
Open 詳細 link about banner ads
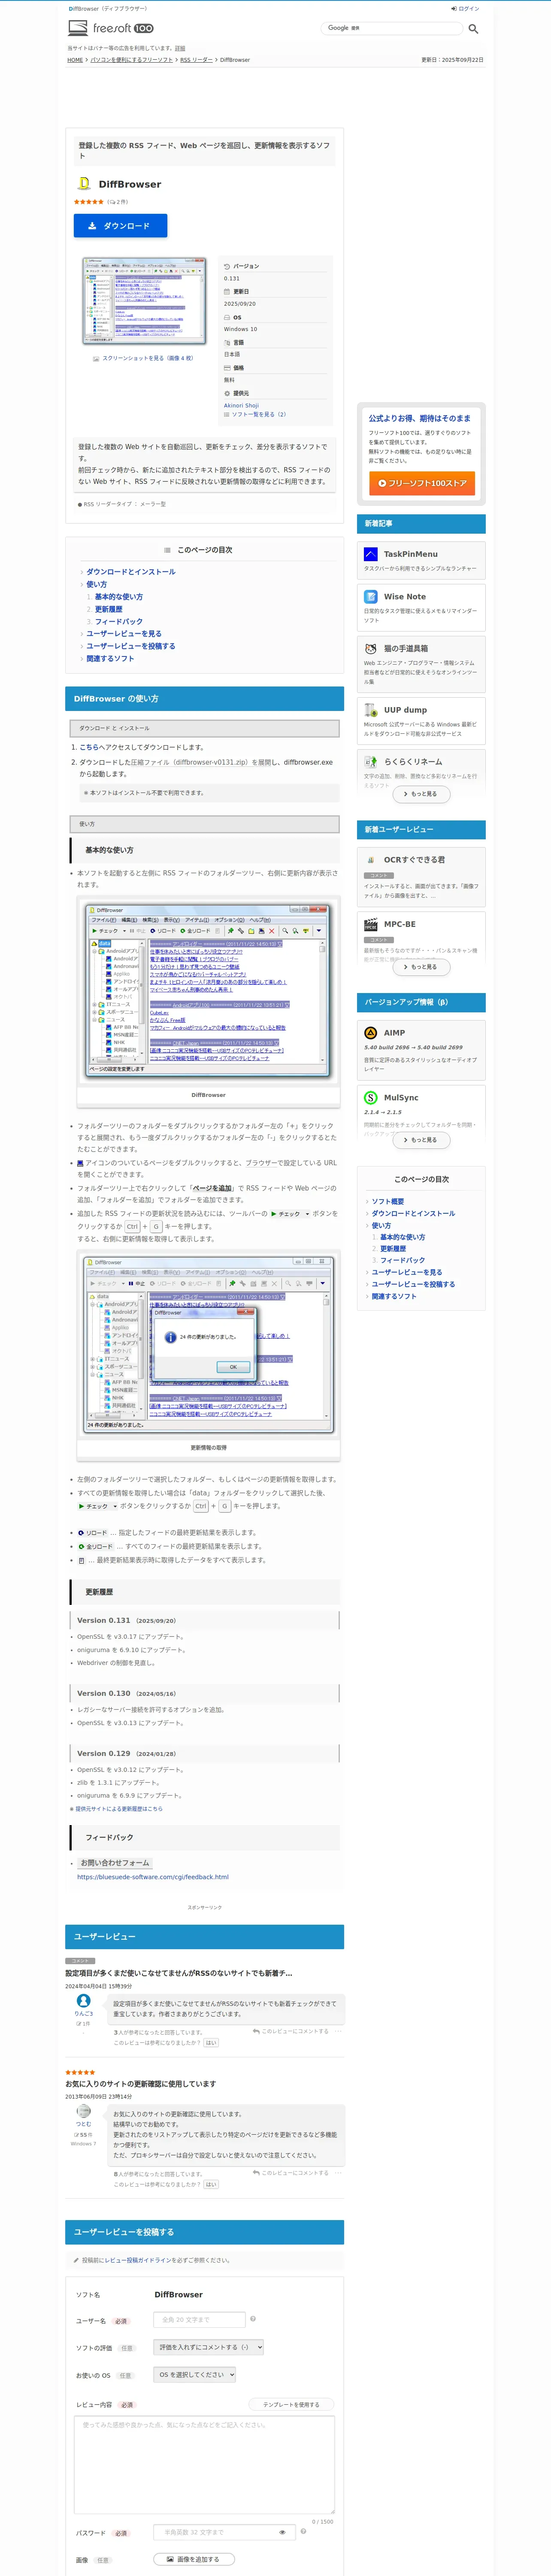[x=180, y=48]
